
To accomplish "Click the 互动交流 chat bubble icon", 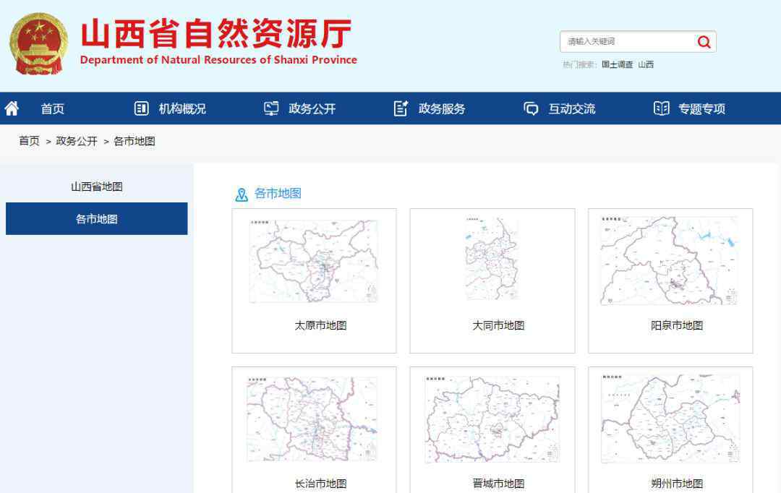I will pyautogui.click(x=531, y=108).
